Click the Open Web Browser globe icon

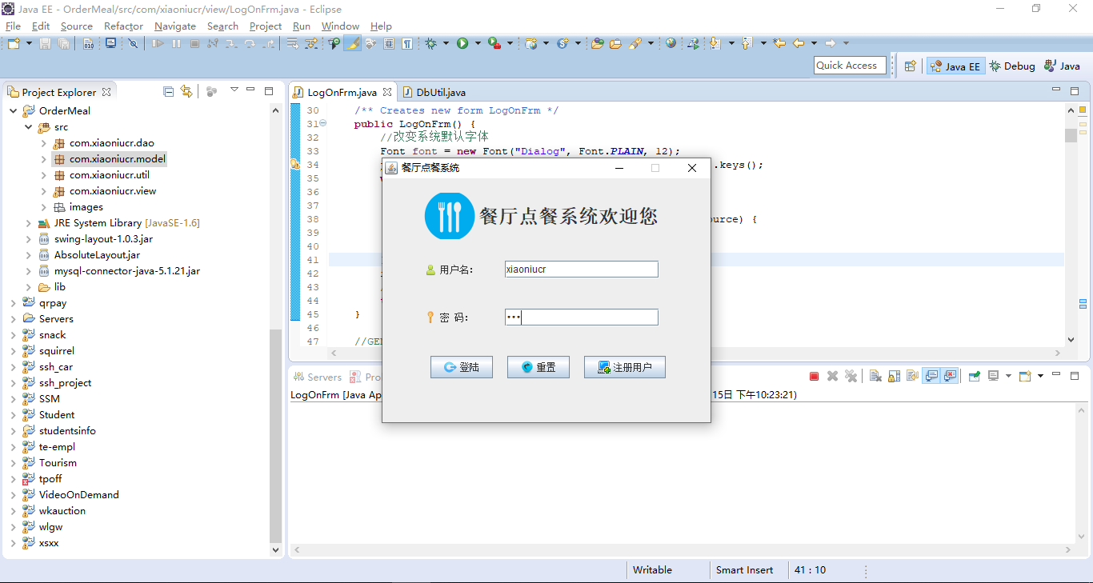tap(671, 43)
